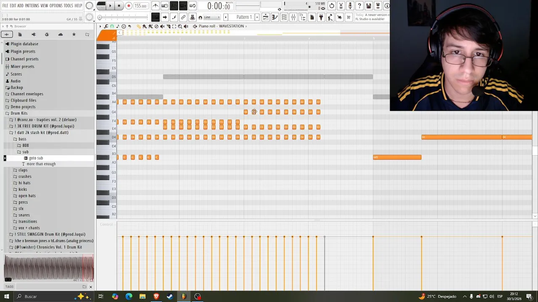
Task: Stop playback with the Stop button
Action: [119, 6]
